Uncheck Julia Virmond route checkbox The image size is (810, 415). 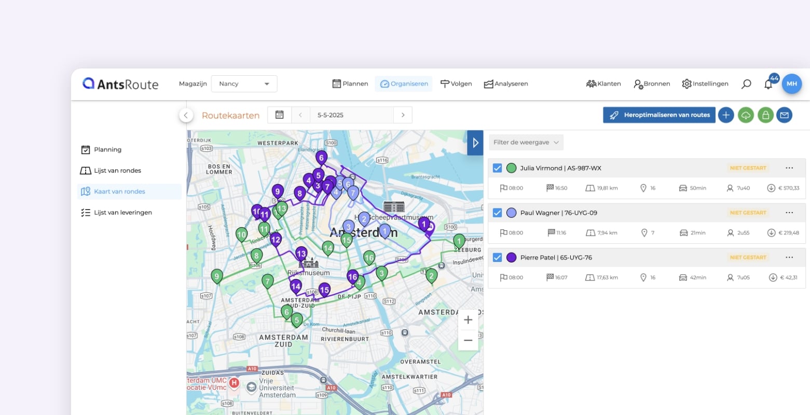point(497,168)
